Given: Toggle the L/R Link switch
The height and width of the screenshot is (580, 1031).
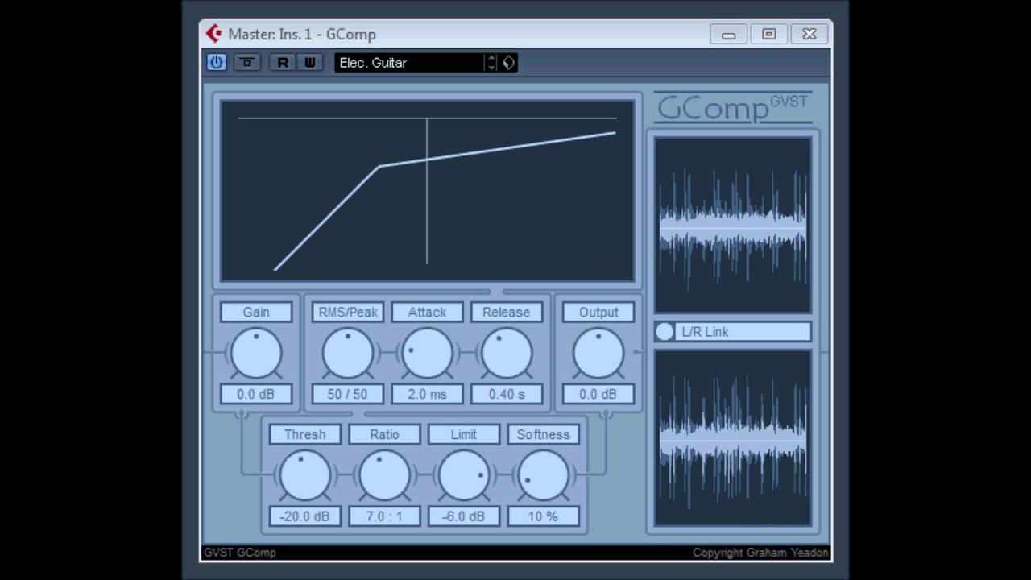Looking at the screenshot, I should tap(665, 332).
